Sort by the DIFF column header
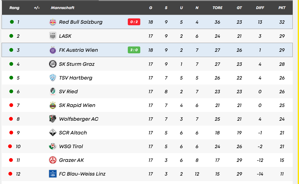 [x=260, y=8]
